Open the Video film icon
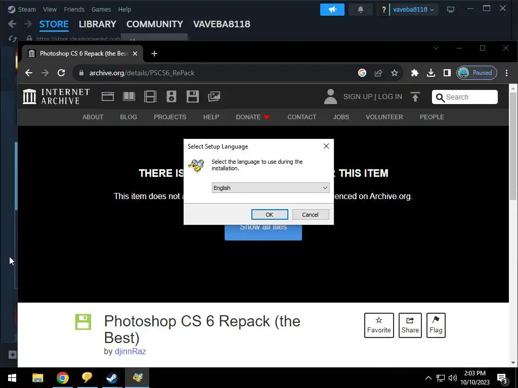The width and height of the screenshot is (518, 388). [150, 96]
